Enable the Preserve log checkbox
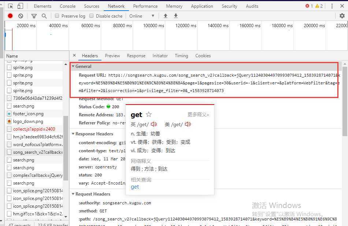Screen dimensions: 348x226 point(57,16)
